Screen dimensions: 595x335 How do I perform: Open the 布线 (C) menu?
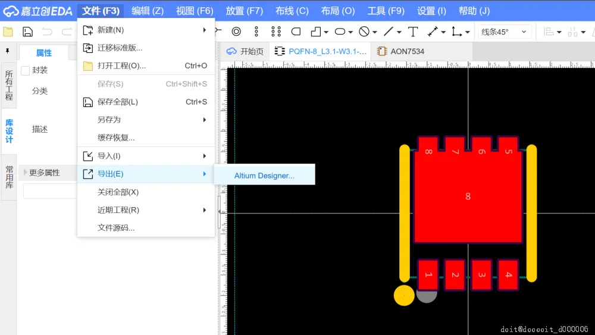pos(292,11)
